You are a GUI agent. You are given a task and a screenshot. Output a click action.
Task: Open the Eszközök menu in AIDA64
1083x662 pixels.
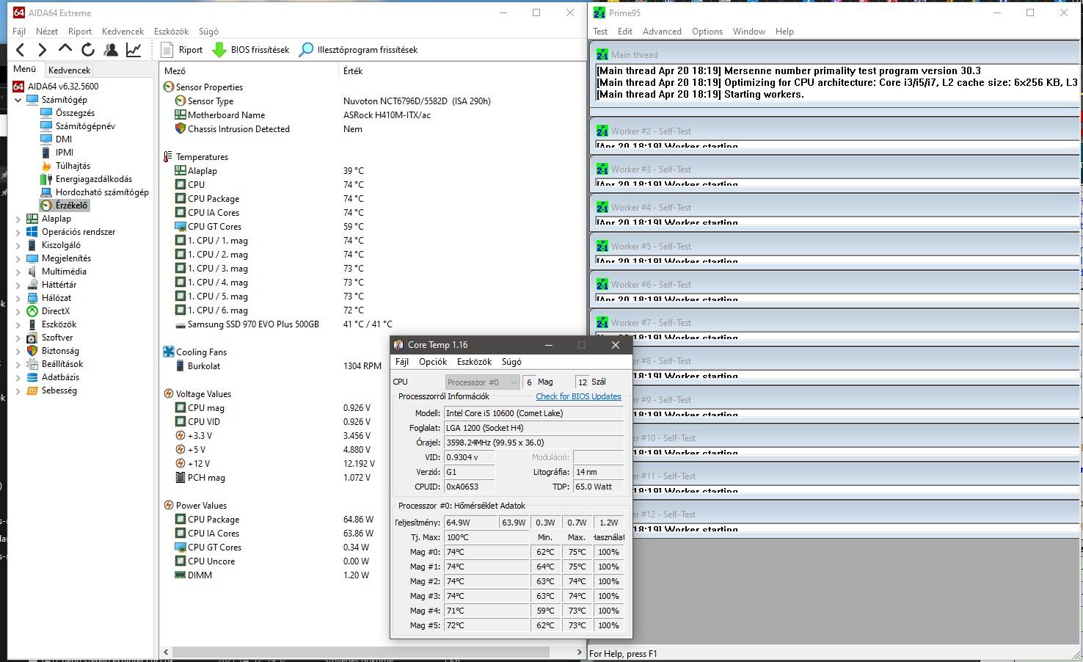tap(171, 32)
